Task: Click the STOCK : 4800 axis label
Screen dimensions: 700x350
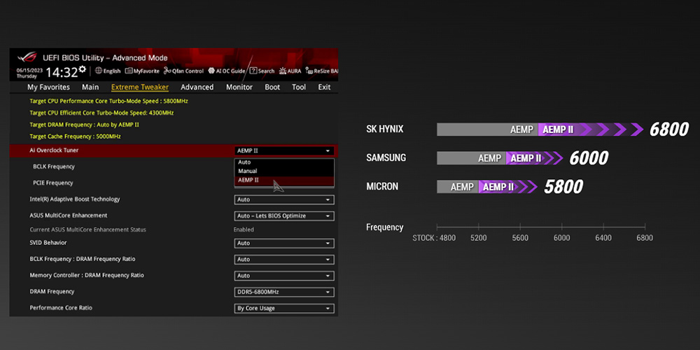Action: coord(434,238)
